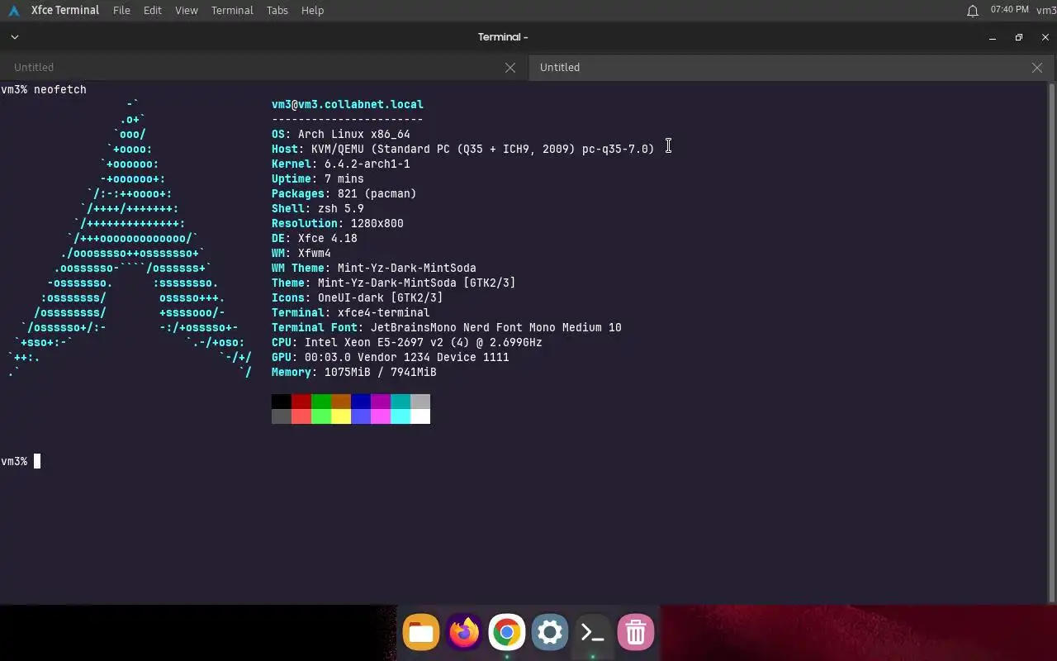The width and height of the screenshot is (1057, 661).
Task: Click the Resolution: 1280x800 line
Action: pos(338,223)
